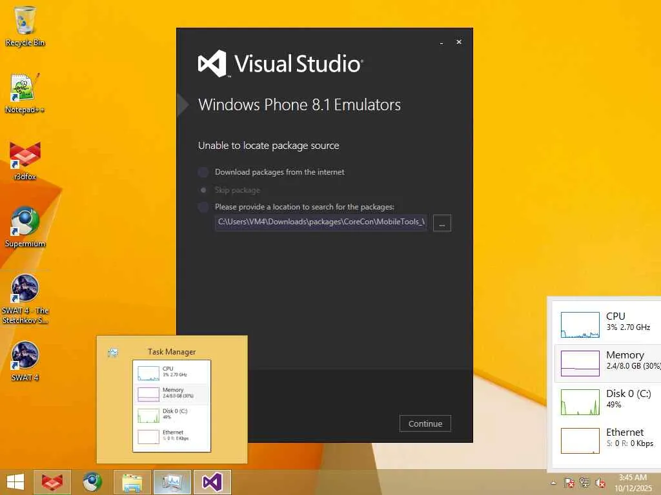Click Windows Phone 8.1 Emulators heading
The image size is (661, 495).
pyautogui.click(x=300, y=105)
